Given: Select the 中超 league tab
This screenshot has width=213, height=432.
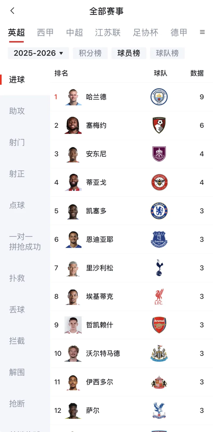Looking at the screenshot, I should click(x=75, y=32).
